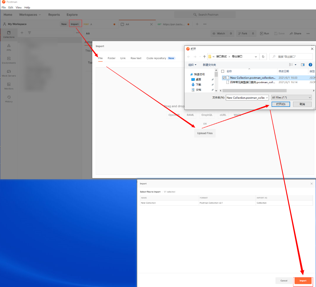This screenshot has height=287, width=316.
Task: Refresh the file dialog folder view
Action: (x=263, y=57)
